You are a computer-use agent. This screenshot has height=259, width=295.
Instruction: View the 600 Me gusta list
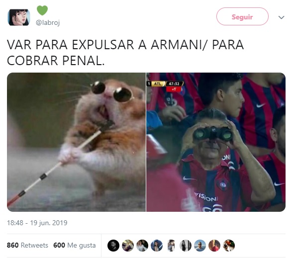point(75,245)
